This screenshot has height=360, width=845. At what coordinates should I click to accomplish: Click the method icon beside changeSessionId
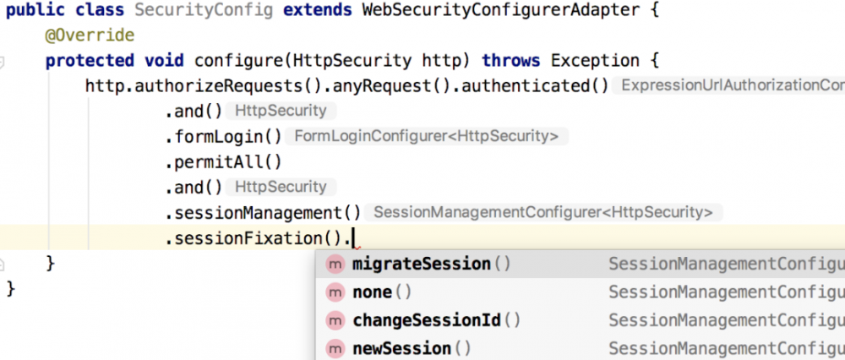tap(335, 320)
